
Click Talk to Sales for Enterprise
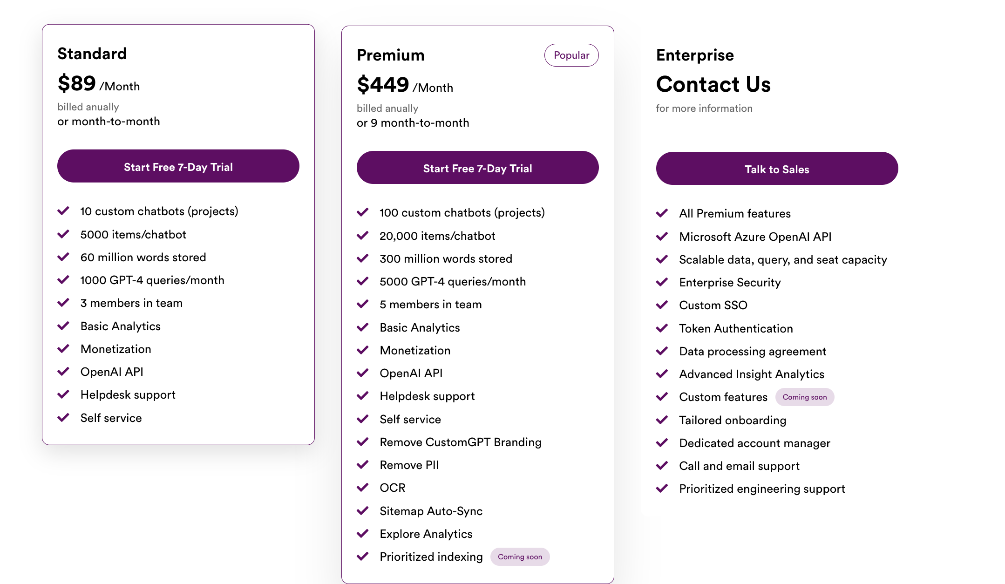point(776,169)
